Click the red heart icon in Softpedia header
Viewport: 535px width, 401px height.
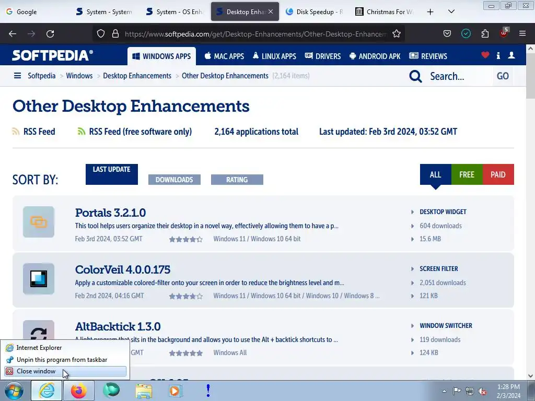[x=485, y=55]
